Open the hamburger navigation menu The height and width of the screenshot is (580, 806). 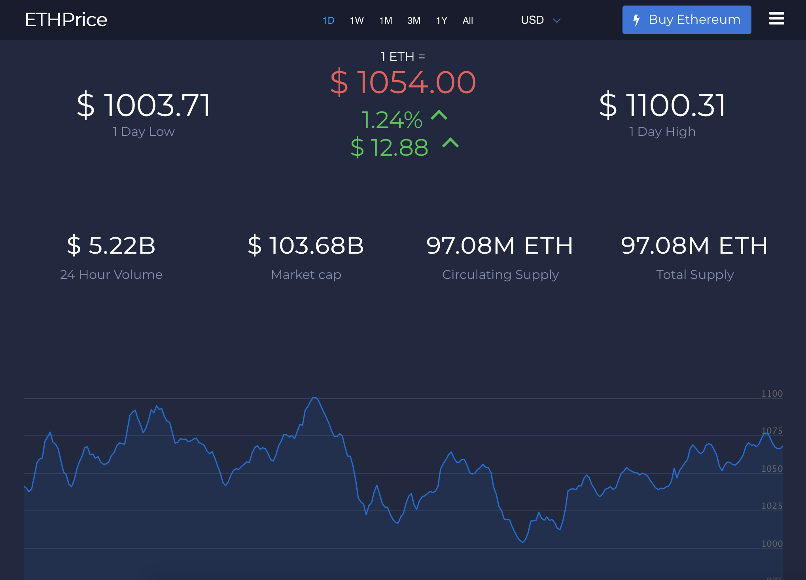tap(776, 19)
